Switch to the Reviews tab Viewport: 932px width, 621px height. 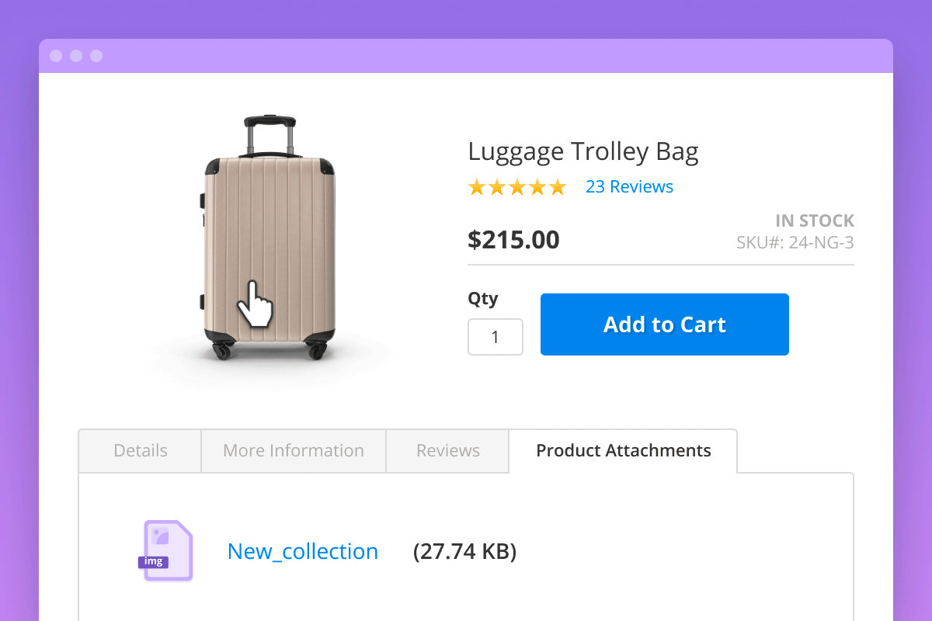pos(447,450)
